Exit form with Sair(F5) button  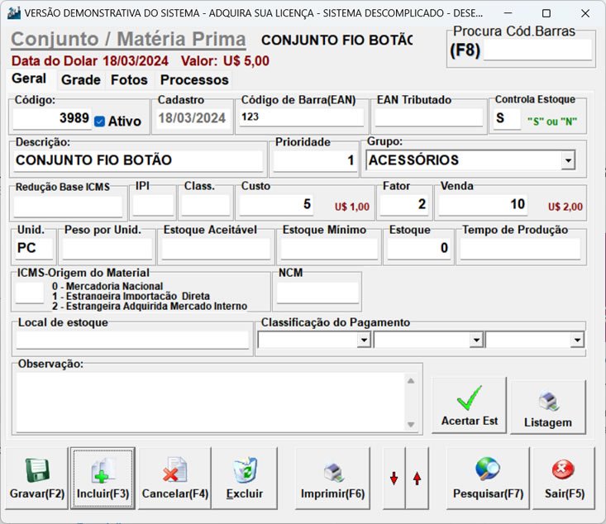point(564,479)
